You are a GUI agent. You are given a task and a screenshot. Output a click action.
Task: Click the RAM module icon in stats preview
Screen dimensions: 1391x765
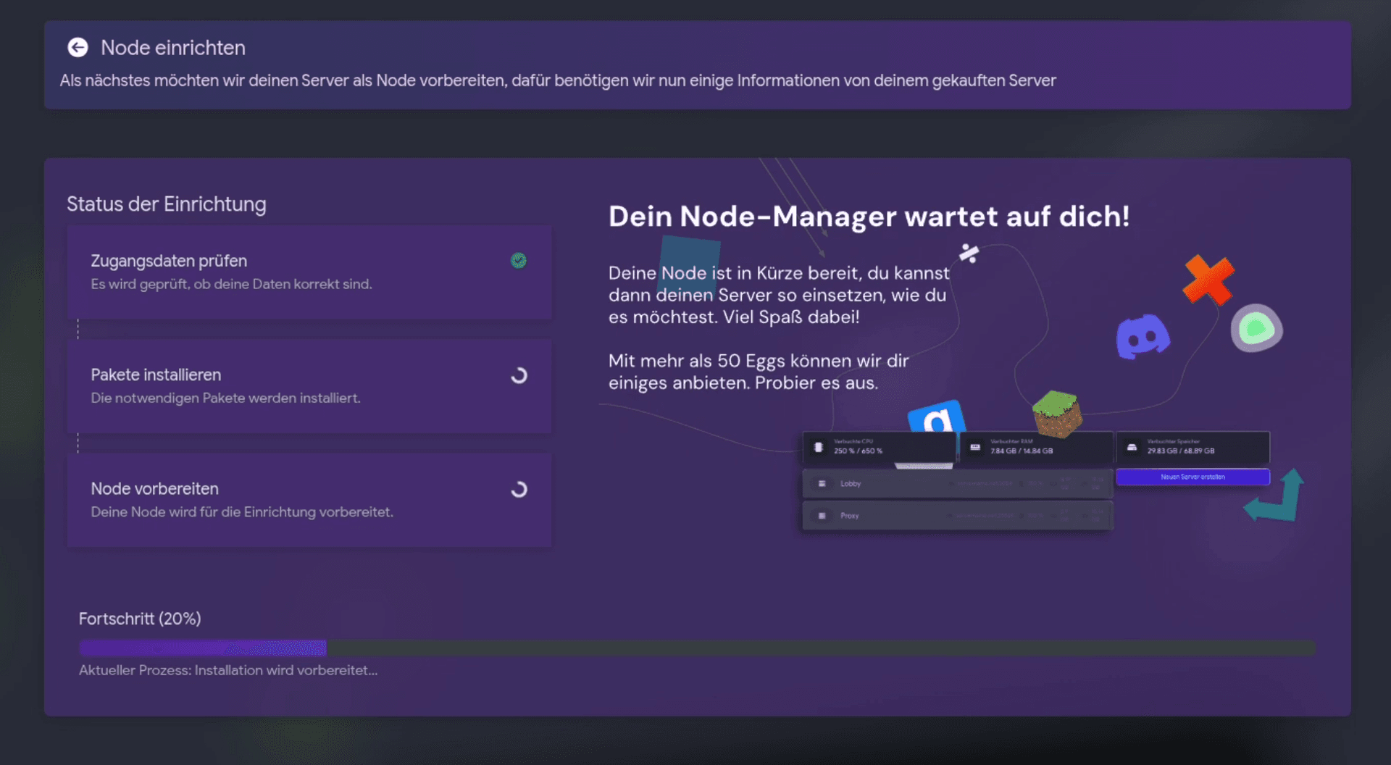975,447
